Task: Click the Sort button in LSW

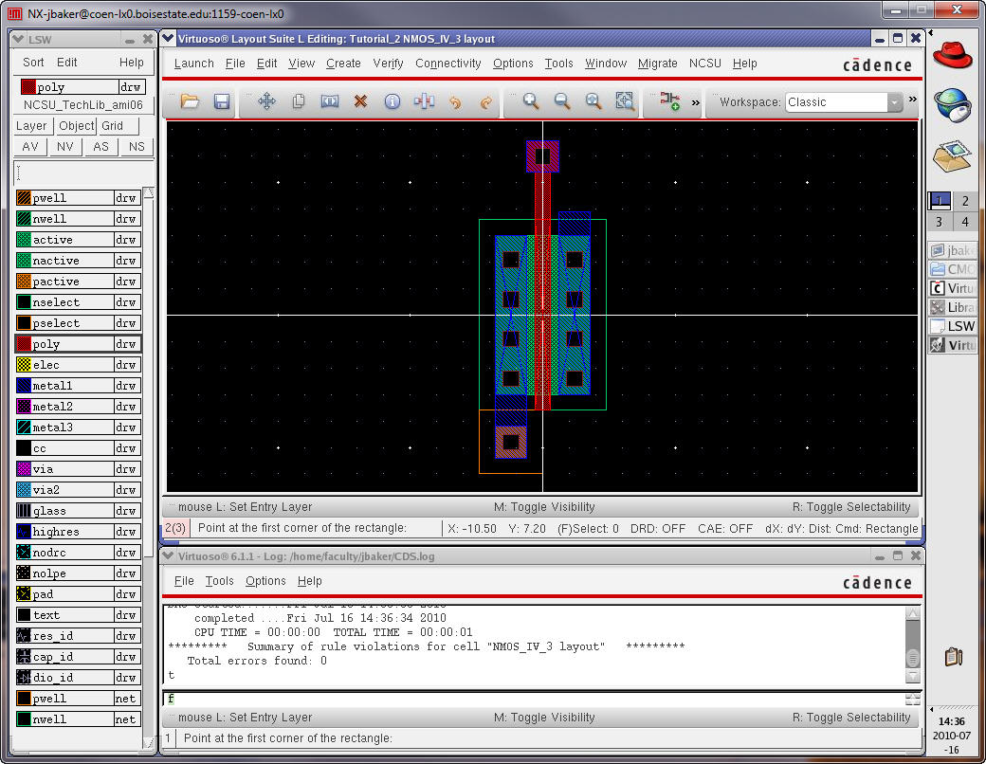Action: tap(33, 63)
